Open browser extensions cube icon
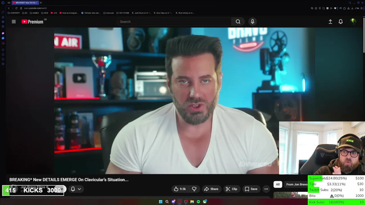 point(344,8)
